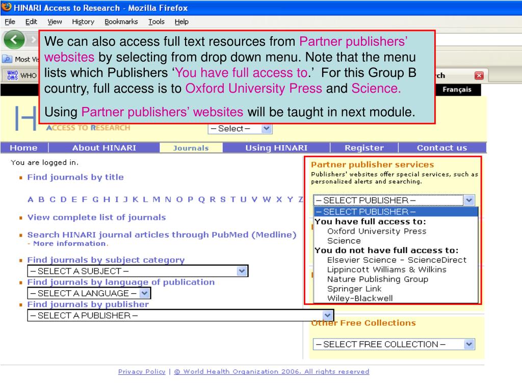Viewport: 522px width, 391px height.
Task: Expand the SELECT A PUBLISHER dropdown
Action: point(180,316)
